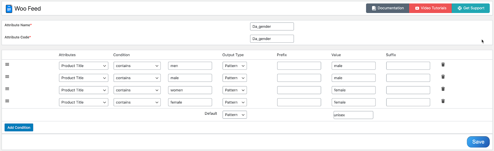Open Video Tutorials

tap(430, 8)
